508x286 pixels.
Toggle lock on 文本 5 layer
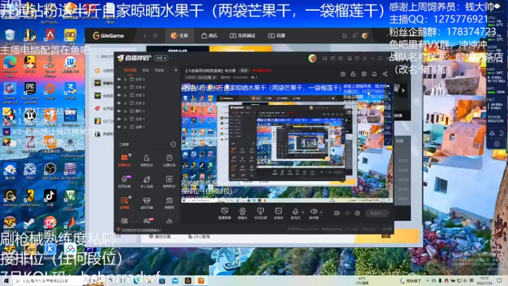[x=125, y=79]
